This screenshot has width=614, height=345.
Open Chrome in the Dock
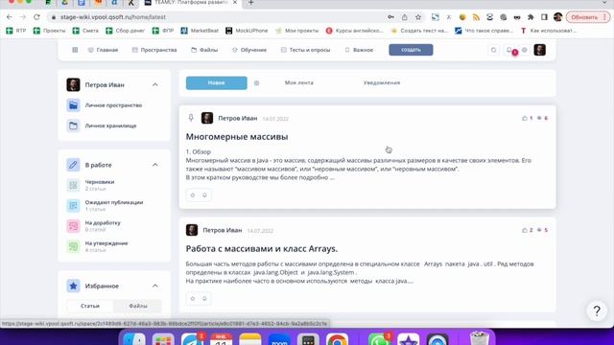337,338
